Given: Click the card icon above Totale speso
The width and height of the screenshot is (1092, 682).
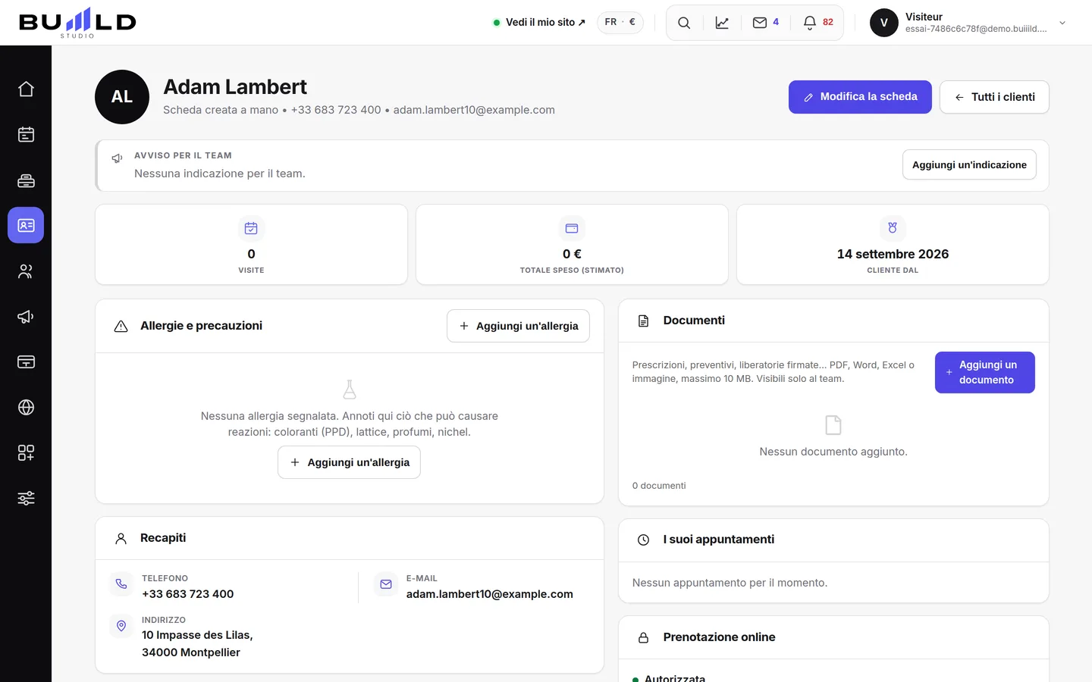Looking at the screenshot, I should 572,228.
